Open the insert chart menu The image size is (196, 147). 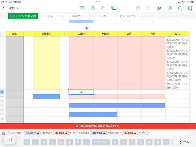coord(92,8)
